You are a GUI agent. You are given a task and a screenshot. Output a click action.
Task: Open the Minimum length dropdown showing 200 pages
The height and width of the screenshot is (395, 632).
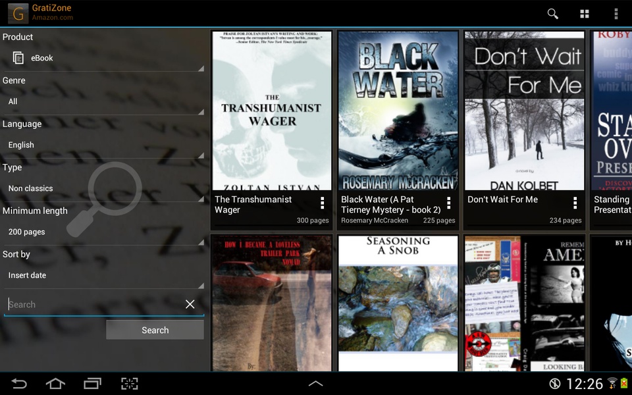point(103,232)
